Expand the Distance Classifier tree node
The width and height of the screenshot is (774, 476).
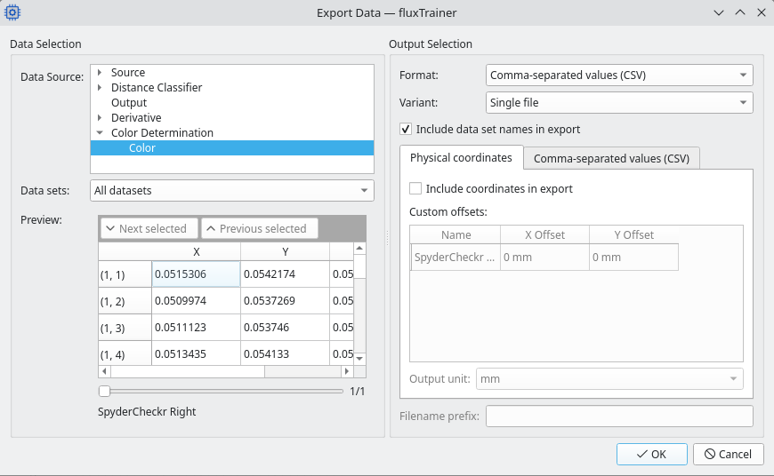pos(100,87)
